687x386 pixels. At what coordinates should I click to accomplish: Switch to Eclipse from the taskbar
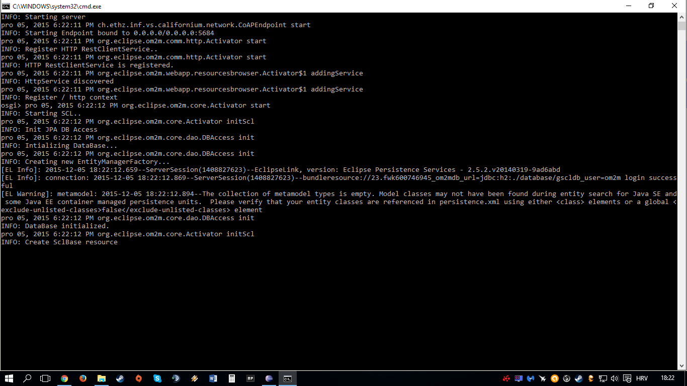coord(269,378)
